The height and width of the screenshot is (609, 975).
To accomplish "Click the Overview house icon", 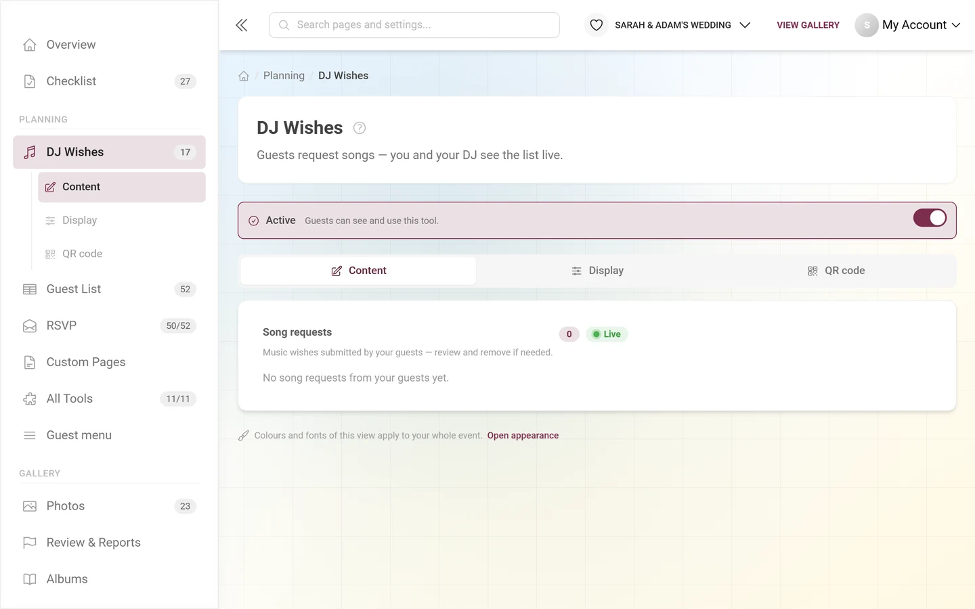I will coord(30,45).
